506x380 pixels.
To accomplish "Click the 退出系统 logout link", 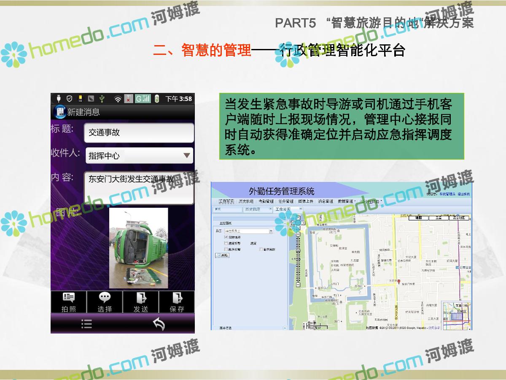I will pyautogui.click(x=464, y=194).
